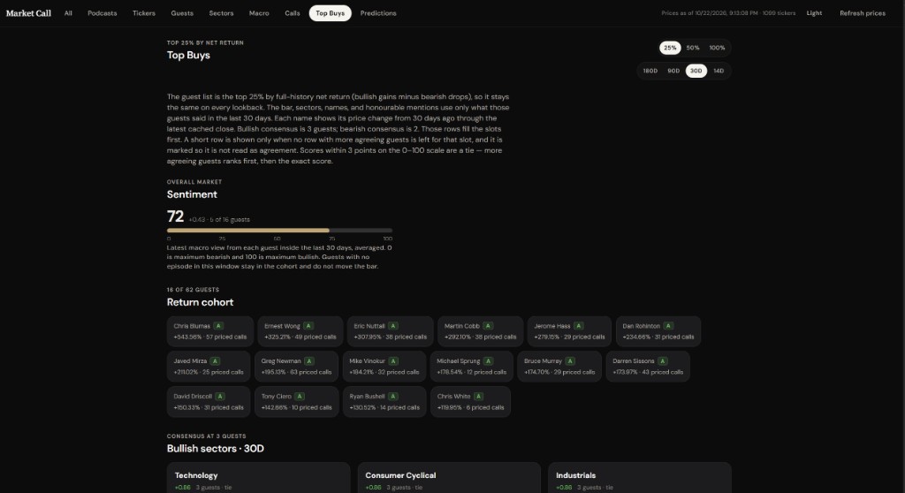The image size is (905, 493).
Task: Open David Driscoll's guest card
Action: click(209, 402)
